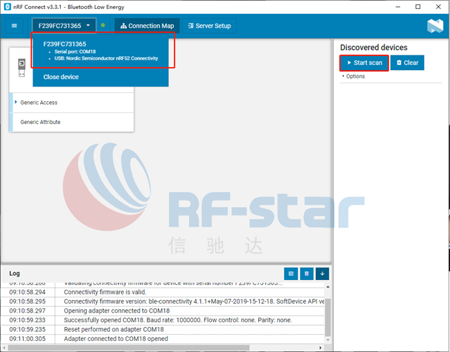Start scan for Bluetooth devices
Screen dimensions: 450x352
(x=364, y=62)
